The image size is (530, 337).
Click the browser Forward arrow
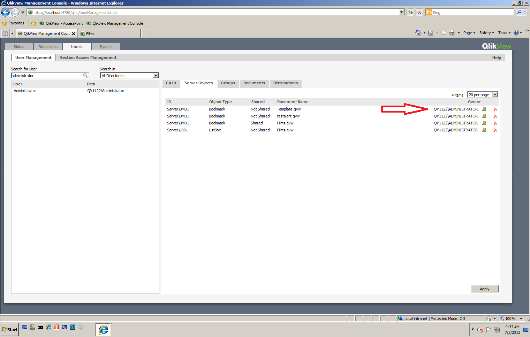[15, 12]
